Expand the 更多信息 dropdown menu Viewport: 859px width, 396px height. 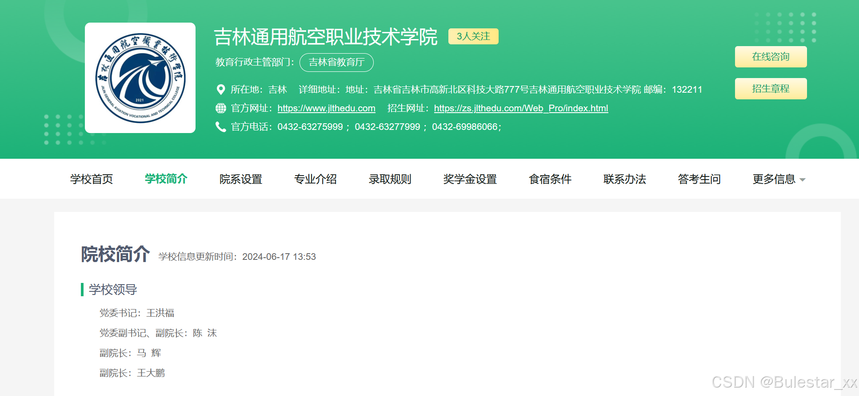click(x=779, y=179)
